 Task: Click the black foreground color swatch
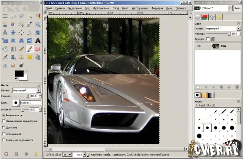[x=20, y=74]
